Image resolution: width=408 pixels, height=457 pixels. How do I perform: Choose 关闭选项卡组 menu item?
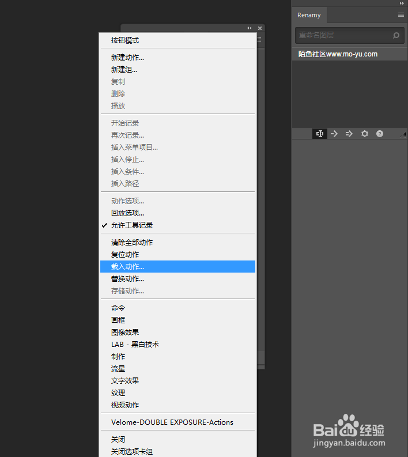177,451
